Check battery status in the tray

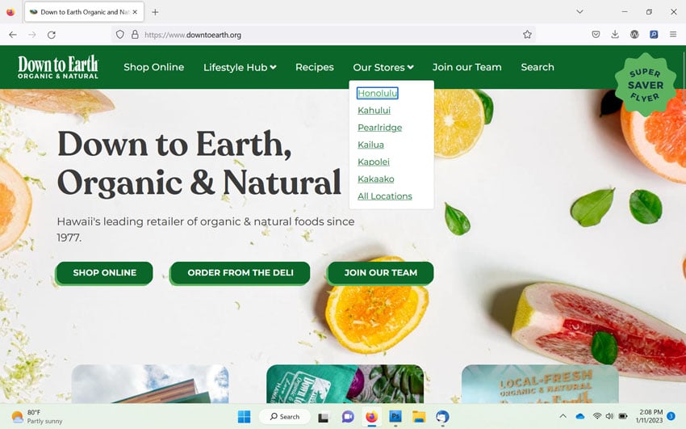(623, 416)
